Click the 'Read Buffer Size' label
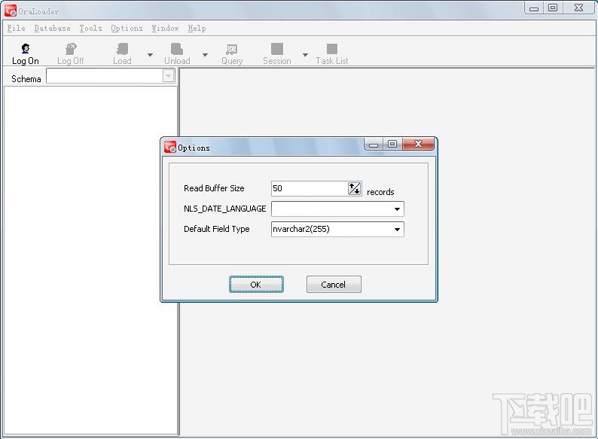This screenshot has height=439, width=598. pos(214,188)
